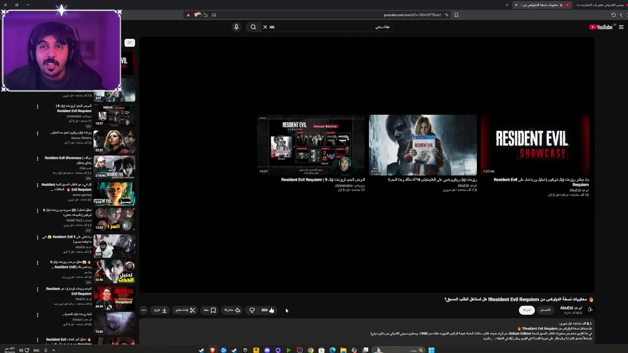Reload page with the browser refresh icon
This screenshot has height=353, width=628.
coord(613,15)
